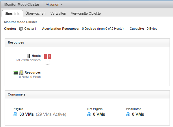The width and height of the screenshot is (173, 127).
Task: Click the Not Eligible VMs icon
Action: pos(89,114)
